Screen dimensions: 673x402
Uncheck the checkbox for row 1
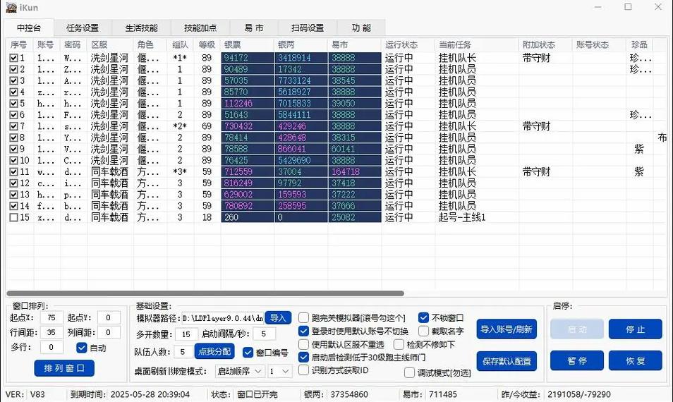[x=13, y=58]
